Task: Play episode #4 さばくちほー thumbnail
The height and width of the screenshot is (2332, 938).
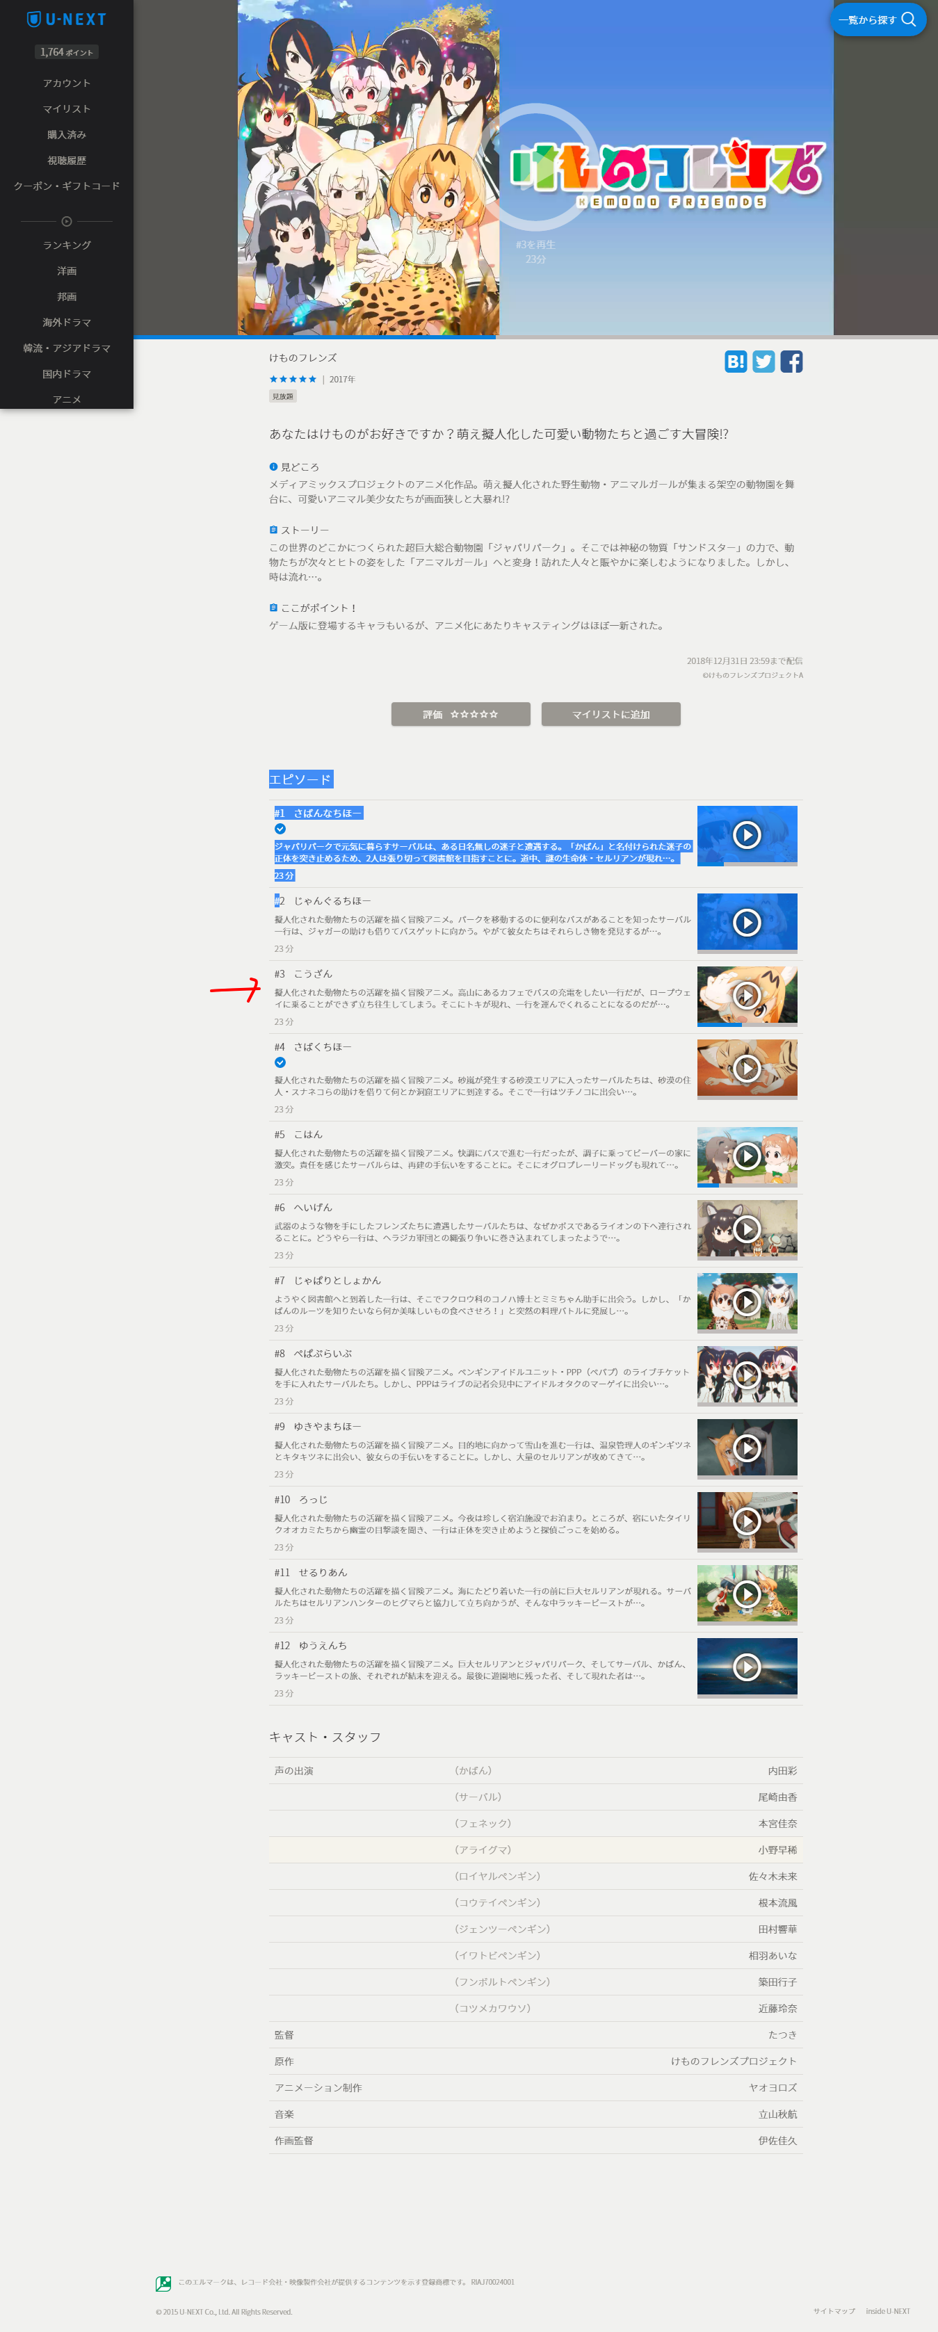Action: (x=747, y=1068)
